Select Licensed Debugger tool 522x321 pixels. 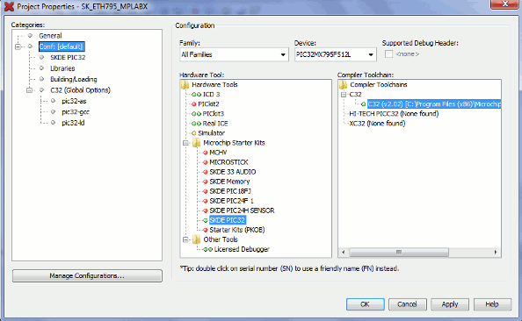click(242, 249)
